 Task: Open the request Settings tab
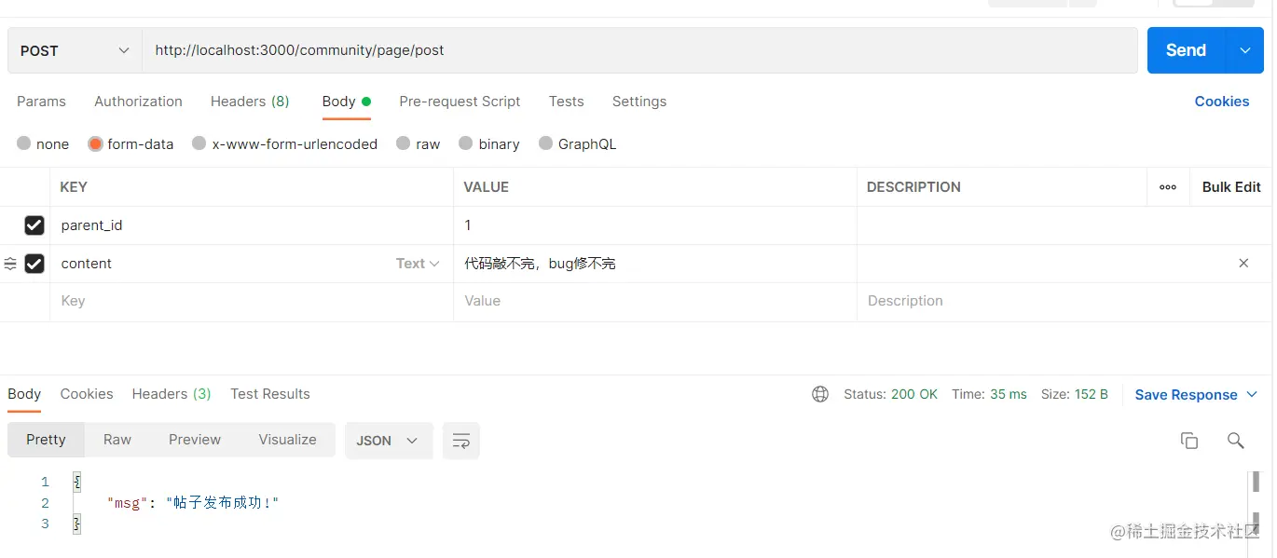(639, 102)
